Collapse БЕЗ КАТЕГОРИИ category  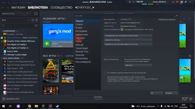coord(2,58)
